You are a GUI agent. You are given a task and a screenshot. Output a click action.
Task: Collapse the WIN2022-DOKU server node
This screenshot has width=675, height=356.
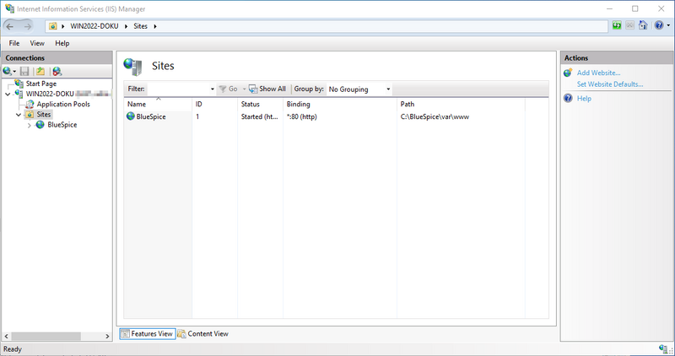click(x=8, y=94)
